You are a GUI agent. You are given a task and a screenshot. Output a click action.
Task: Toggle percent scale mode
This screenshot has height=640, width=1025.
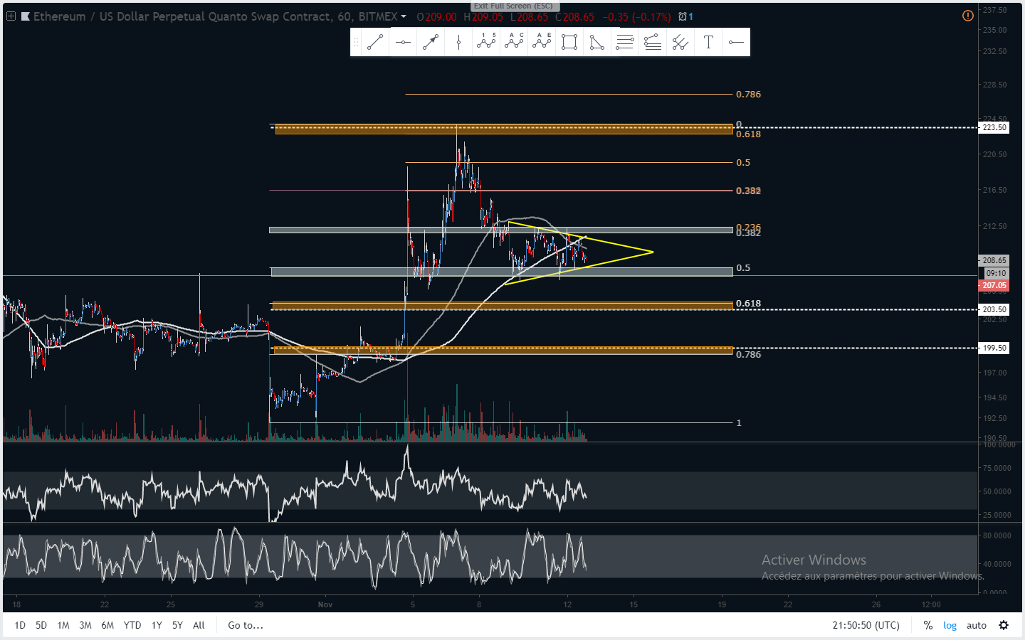927,625
